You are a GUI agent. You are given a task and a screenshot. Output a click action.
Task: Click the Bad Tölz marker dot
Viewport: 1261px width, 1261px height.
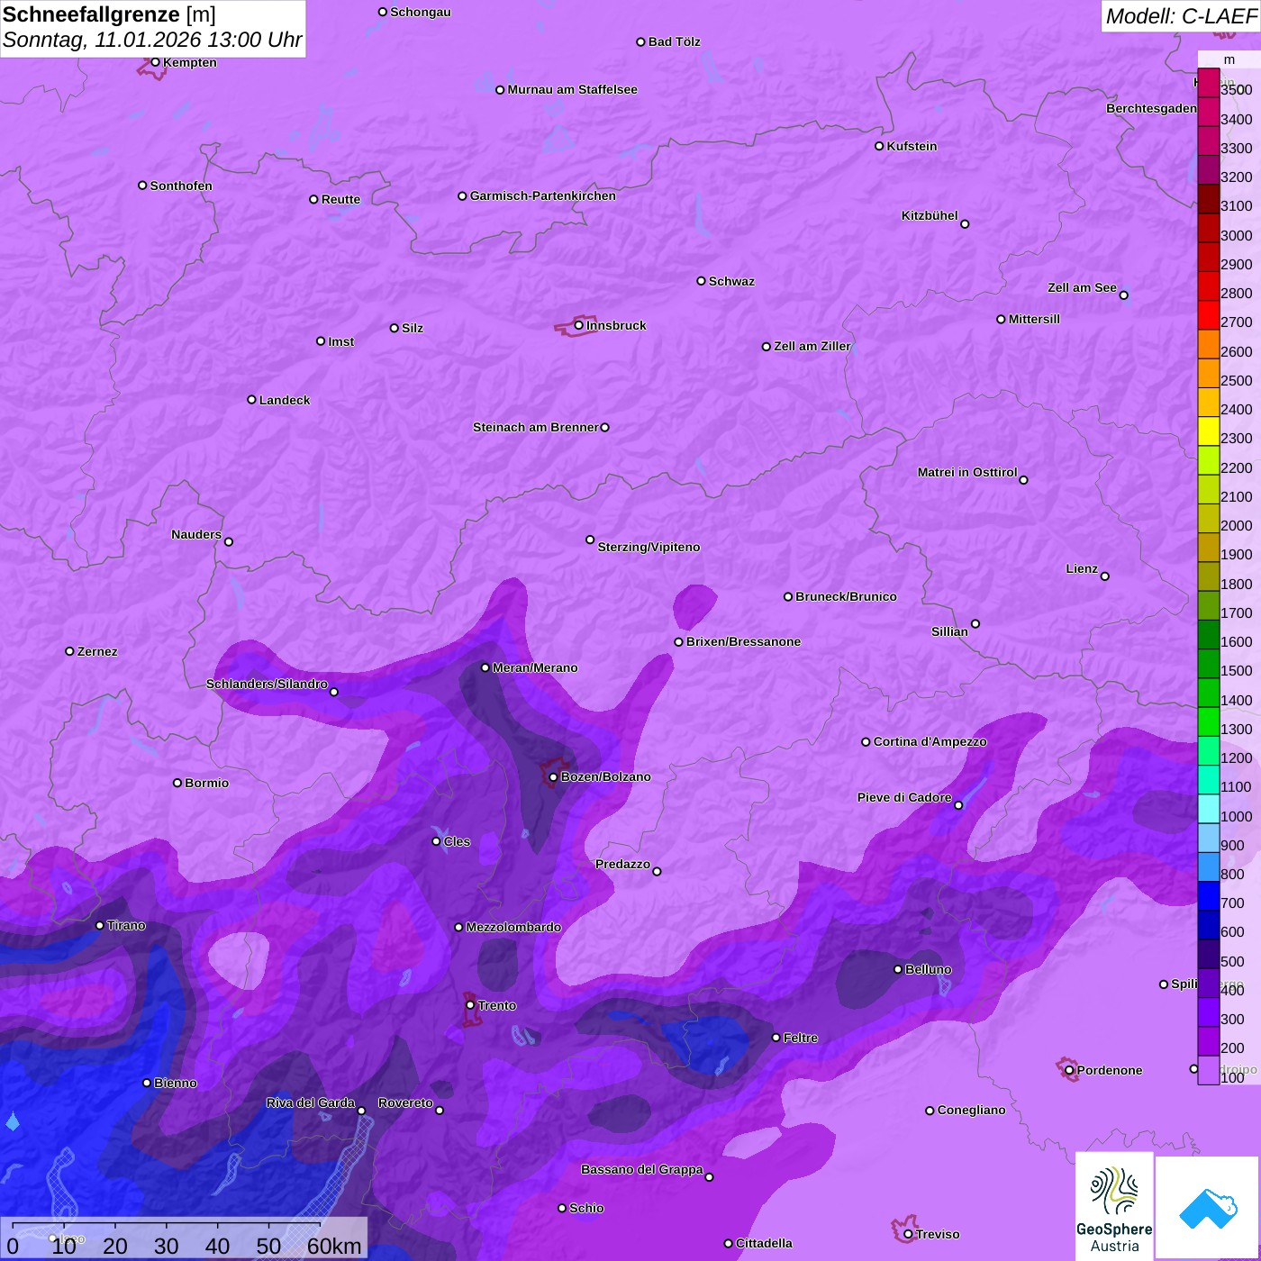point(641,42)
